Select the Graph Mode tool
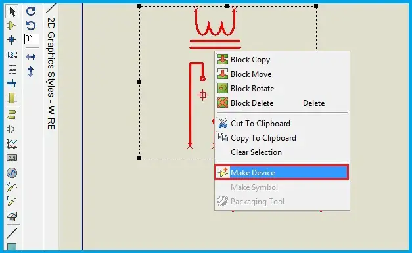This screenshot has width=412, height=253. tap(12, 143)
